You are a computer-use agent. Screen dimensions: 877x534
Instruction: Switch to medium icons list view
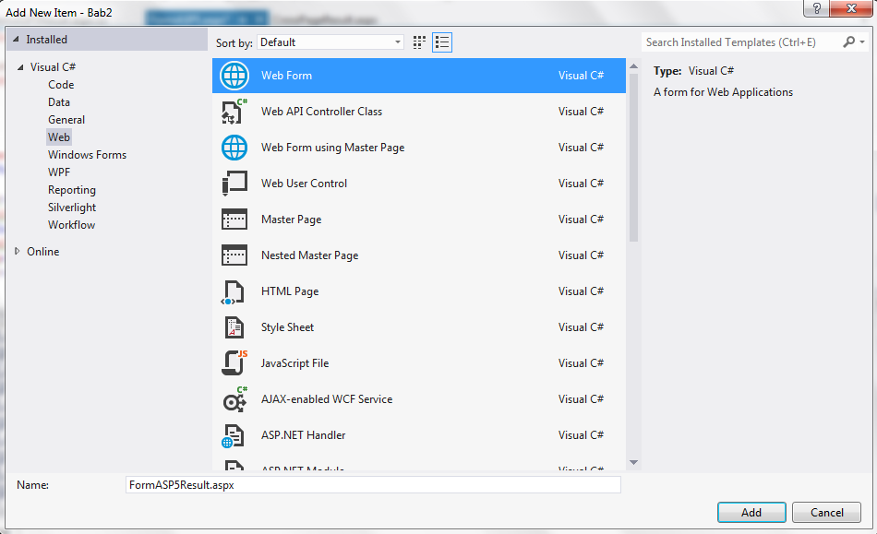442,42
